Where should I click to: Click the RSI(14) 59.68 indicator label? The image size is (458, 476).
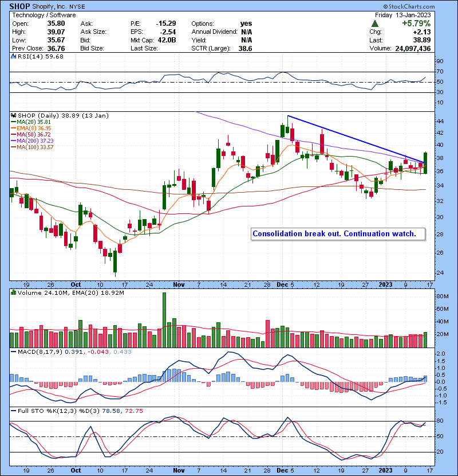click(41, 56)
